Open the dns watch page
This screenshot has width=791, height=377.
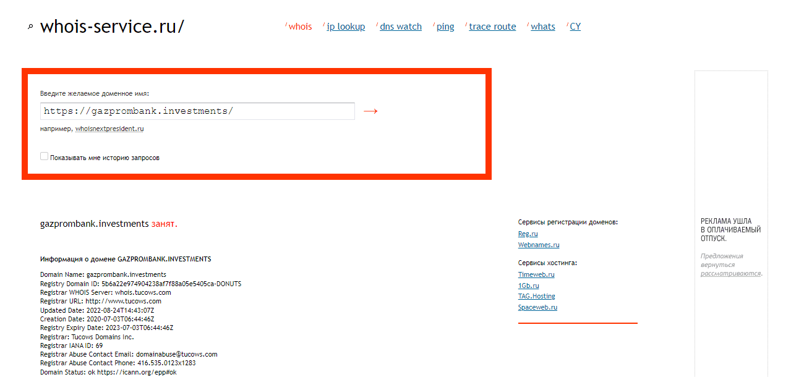tap(400, 27)
